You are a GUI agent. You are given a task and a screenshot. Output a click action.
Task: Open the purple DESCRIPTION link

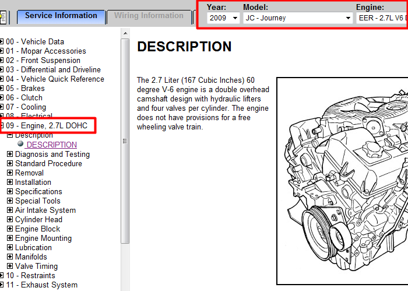click(51, 145)
